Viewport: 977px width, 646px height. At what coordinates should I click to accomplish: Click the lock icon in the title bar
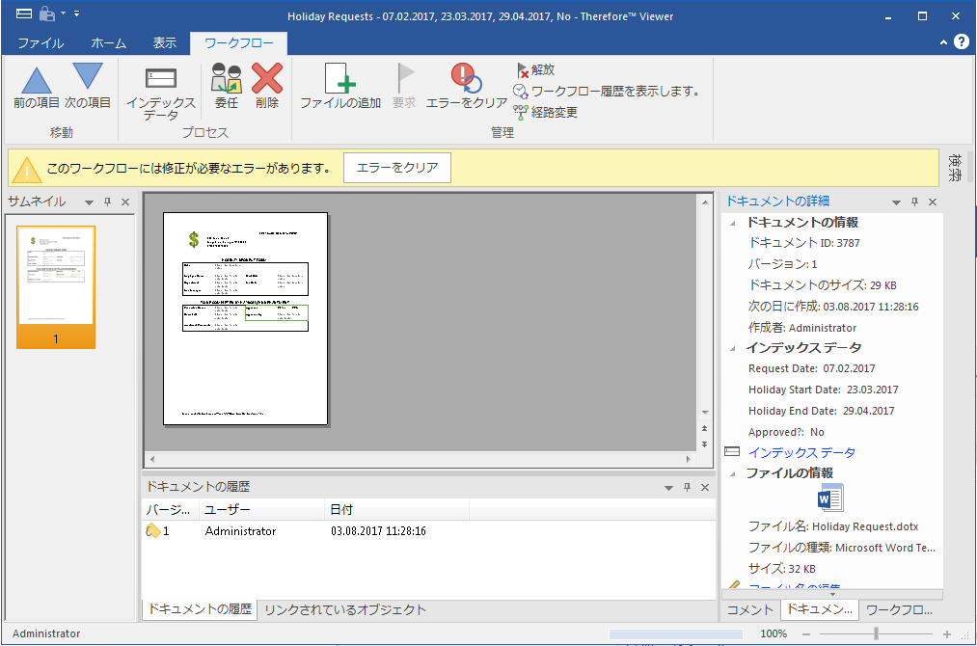click(x=47, y=13)
